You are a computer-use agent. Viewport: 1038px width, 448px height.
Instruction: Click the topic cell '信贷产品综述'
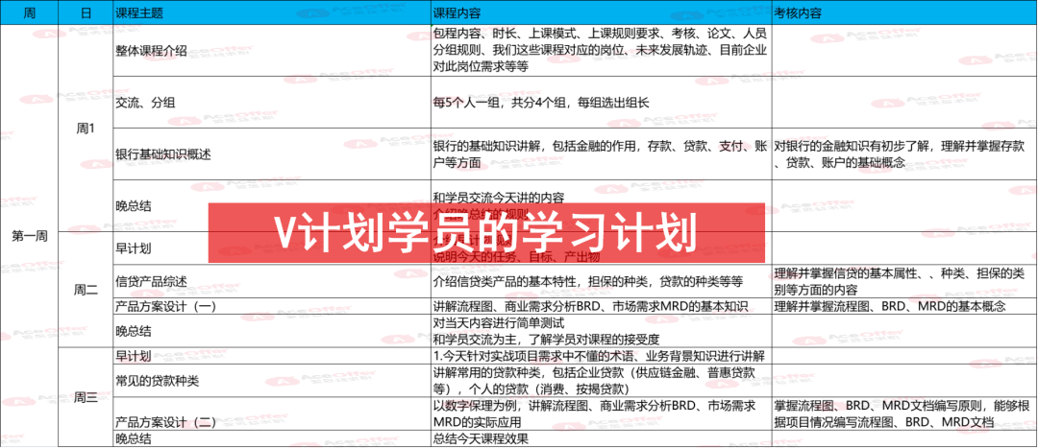(271, 281)
